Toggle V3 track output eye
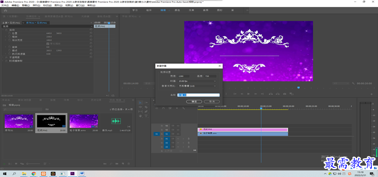Image resolution: width=378 pixels, height=177 pixels. [x=178, y=126]
